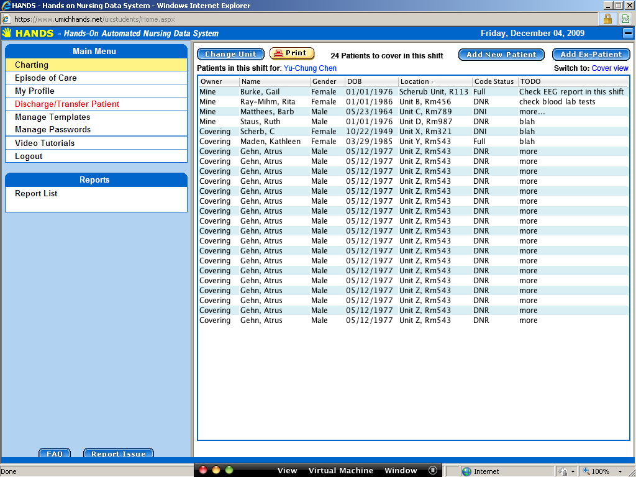Open the Virtual Machine menu
Image resolution: width=636 pixels, height=477 pixels.
click(341, 471)
